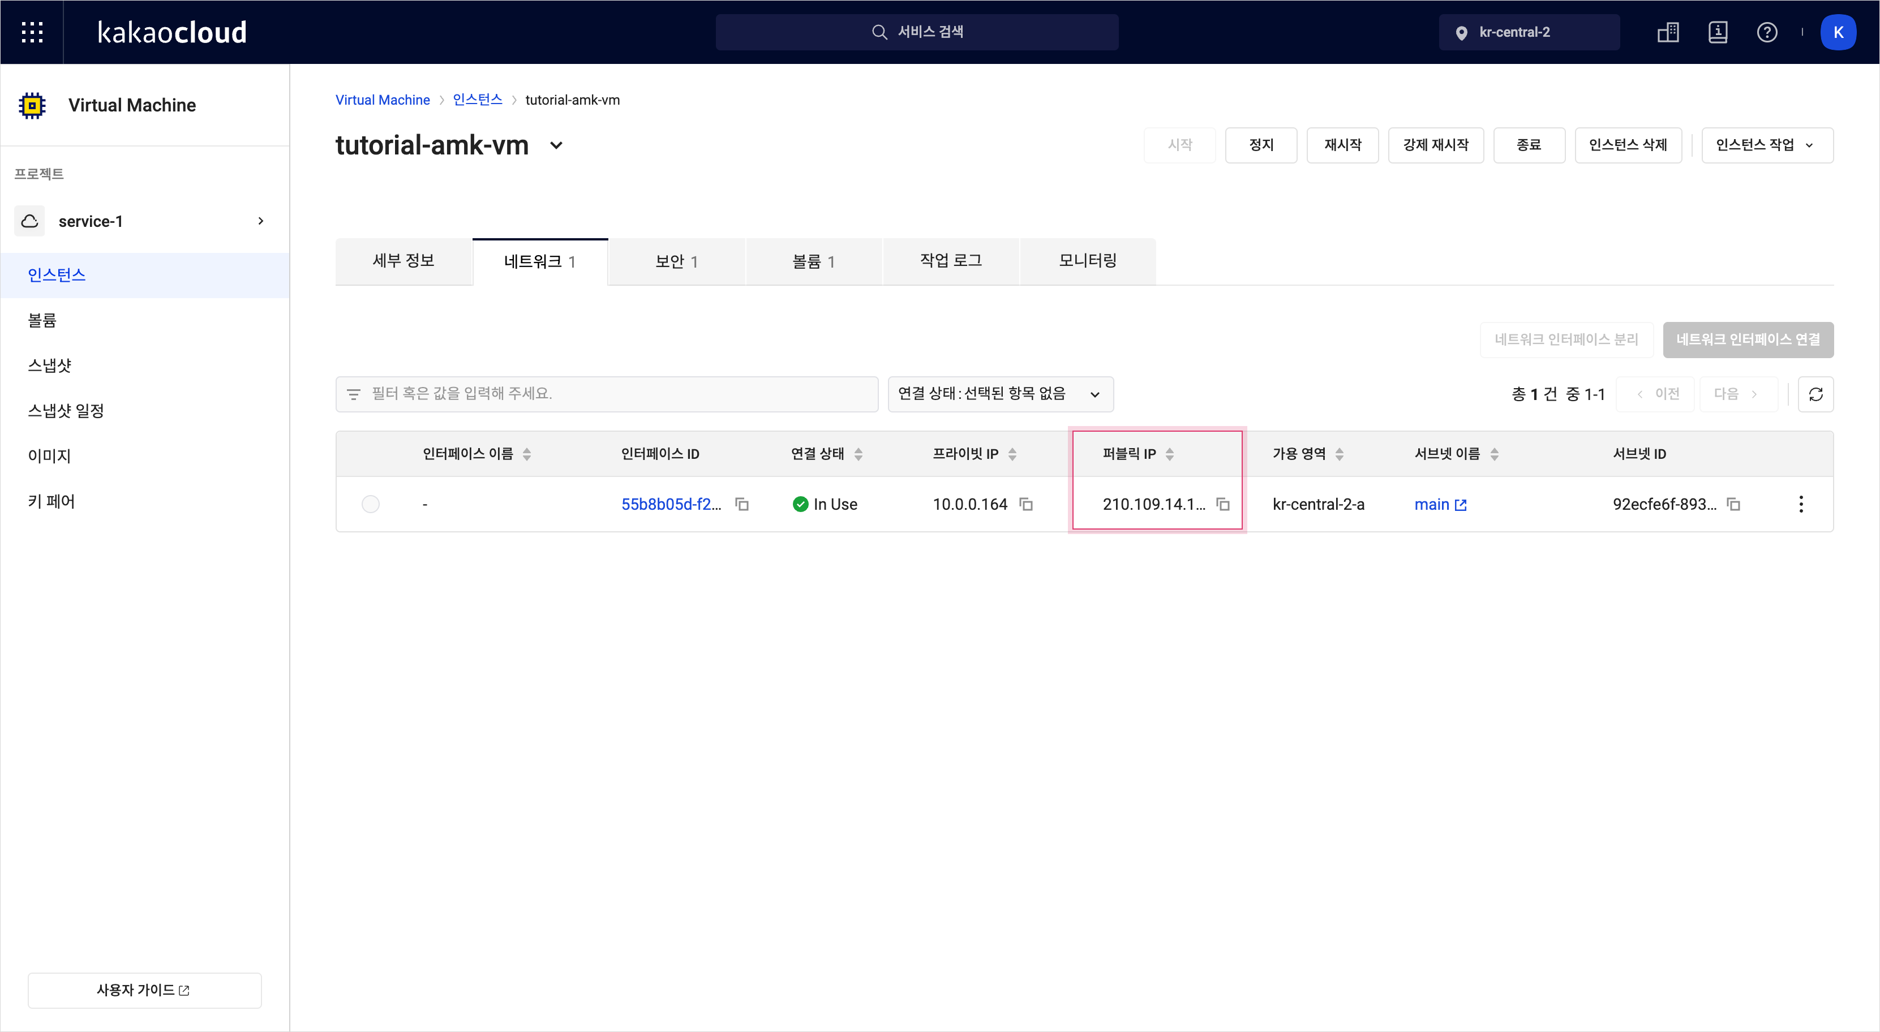Click 네트워크 인터페이스 분리 button

click(1566, 339)
